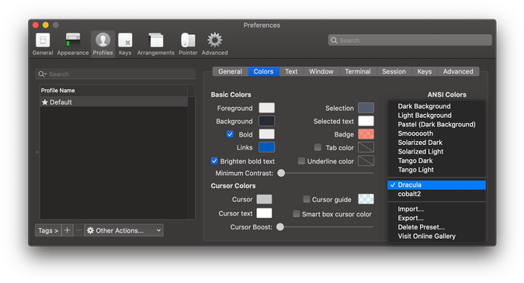
Task: Open the Links color swatch
Action: [x=267, y=147]
